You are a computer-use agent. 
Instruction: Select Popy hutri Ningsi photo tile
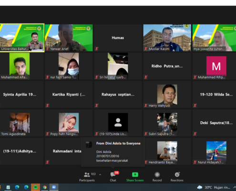(x=69, y=123)
